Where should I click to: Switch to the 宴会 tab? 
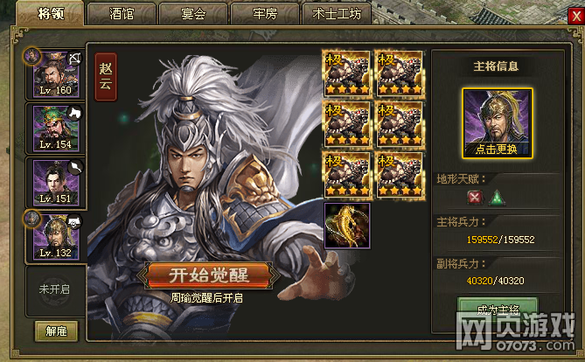pyautogui.click(x=193, y=14)
